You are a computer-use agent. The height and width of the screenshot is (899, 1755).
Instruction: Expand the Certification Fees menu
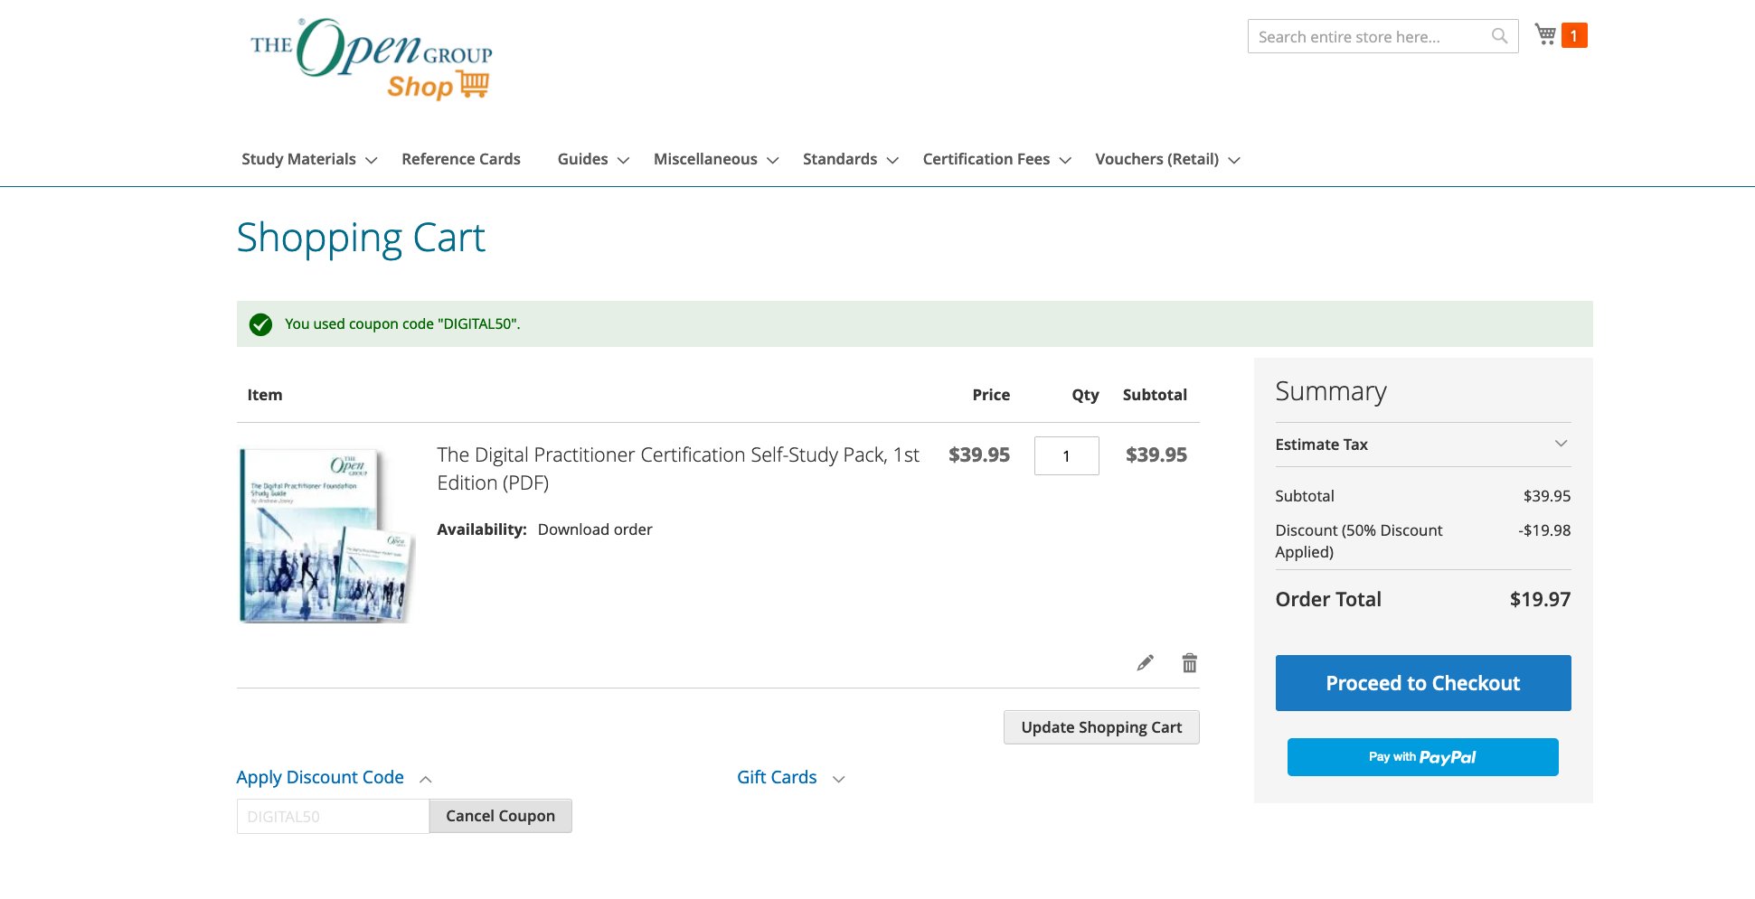[x=997, y=159]
